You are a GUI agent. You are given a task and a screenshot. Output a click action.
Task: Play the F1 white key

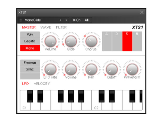click(56, 106)
